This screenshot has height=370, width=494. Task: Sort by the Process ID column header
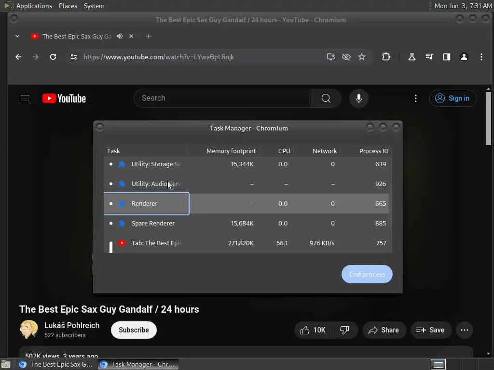tap(374, 151)
